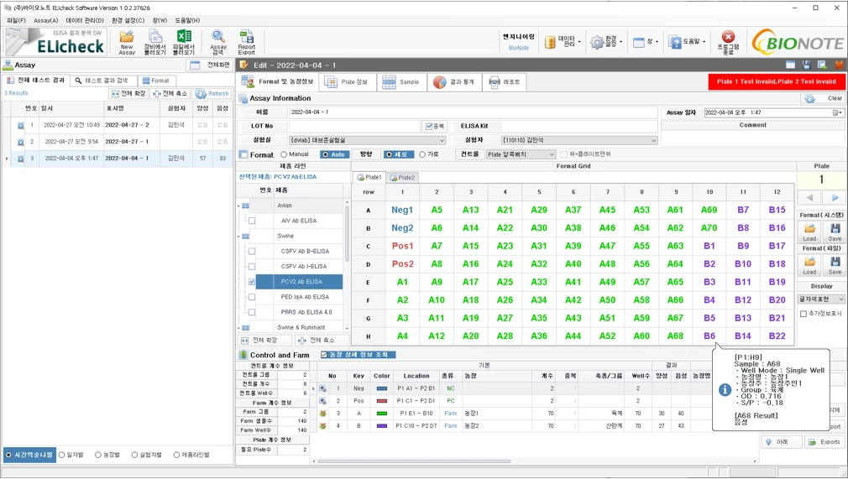Screen dimensions: 848x479
Task: Open the 레포트 tab
Action: [x=505, y=81]
